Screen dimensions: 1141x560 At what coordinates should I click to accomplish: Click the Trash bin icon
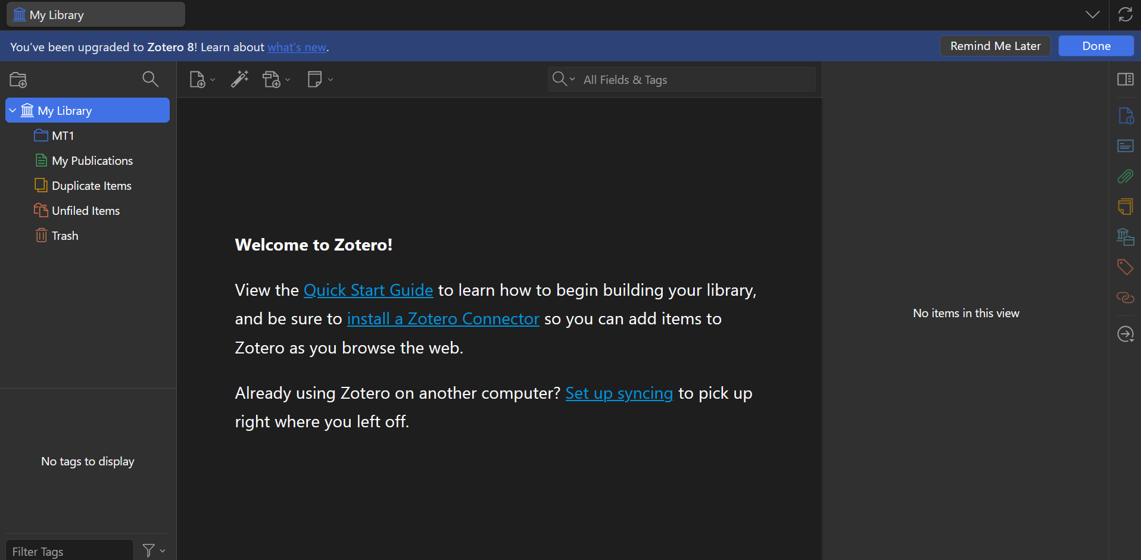pos(41,235)
